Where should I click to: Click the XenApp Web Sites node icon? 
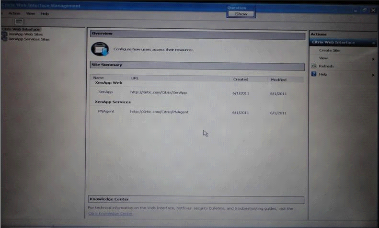[4, 34]
